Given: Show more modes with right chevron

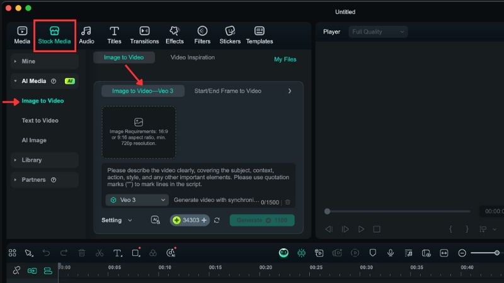Looking at the screenshot, I should pos(290,91).
